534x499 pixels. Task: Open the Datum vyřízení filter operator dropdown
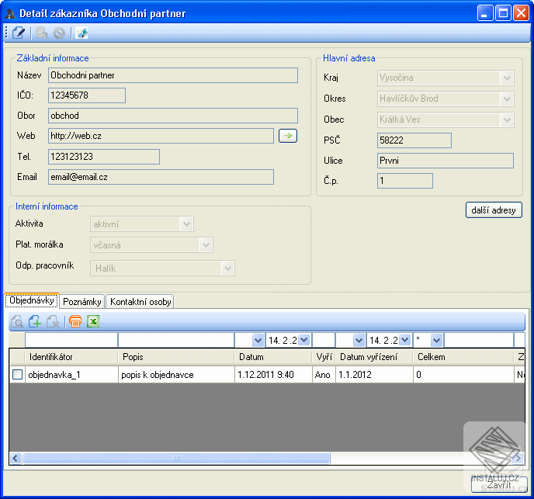359,340
